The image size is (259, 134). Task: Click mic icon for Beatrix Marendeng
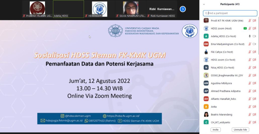point(250,114)
